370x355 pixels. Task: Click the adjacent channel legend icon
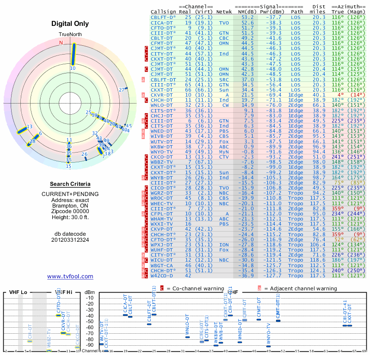tap(259, 288)
